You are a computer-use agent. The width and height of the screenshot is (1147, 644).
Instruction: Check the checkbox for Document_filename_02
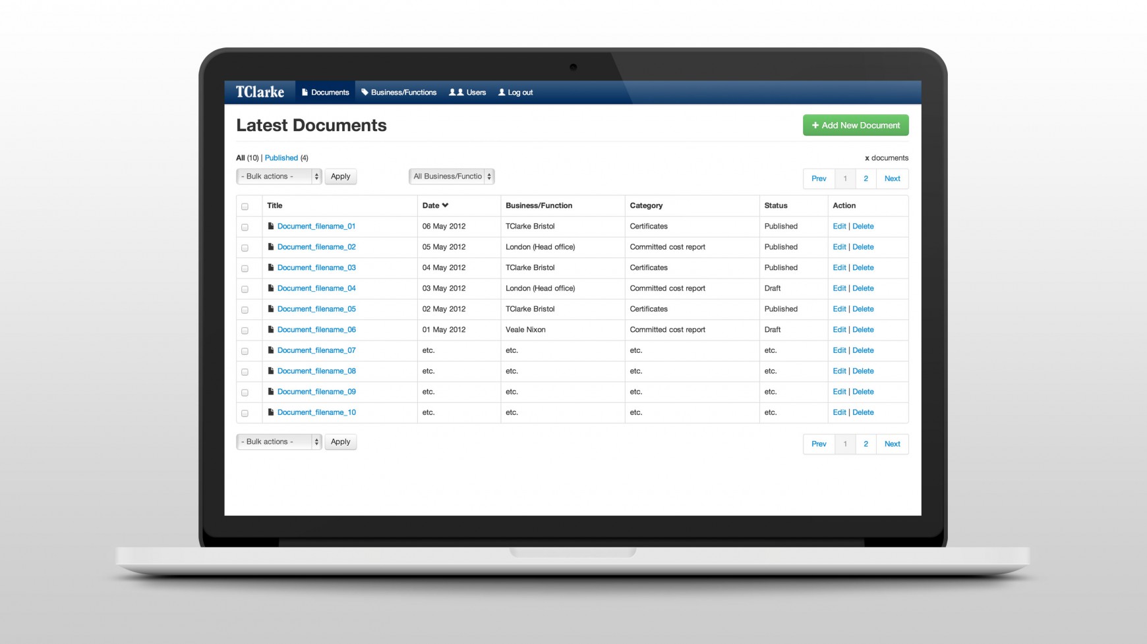[x=245, y=248]
